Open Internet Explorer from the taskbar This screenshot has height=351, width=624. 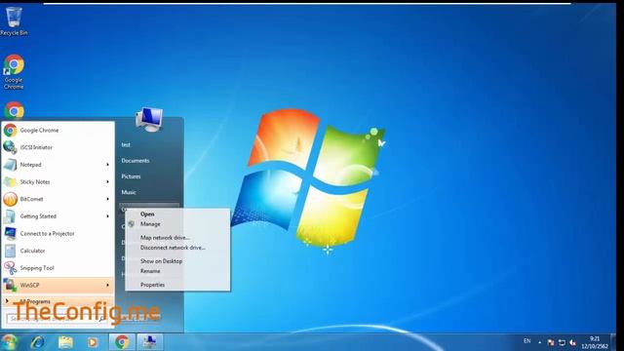(x=38, y=342)
